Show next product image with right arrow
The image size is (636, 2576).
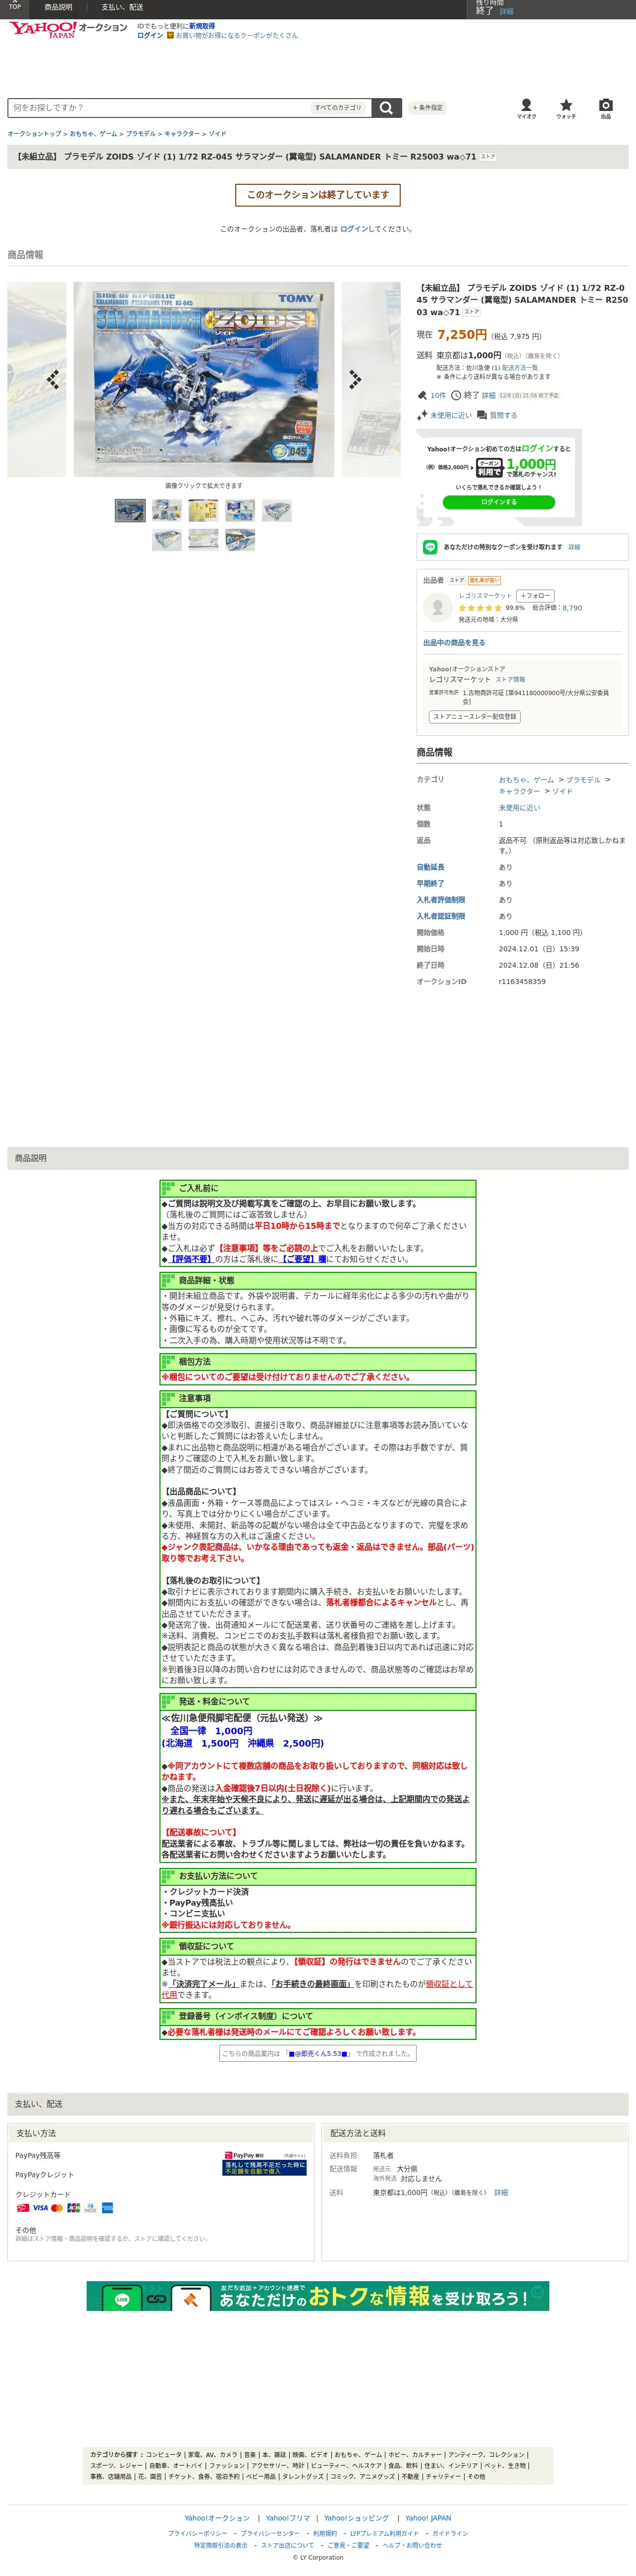pos(355,379)
